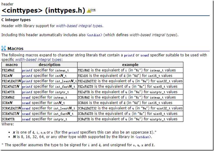
Task: Click the 'header' label above the title
Action: tap(7, 4)
